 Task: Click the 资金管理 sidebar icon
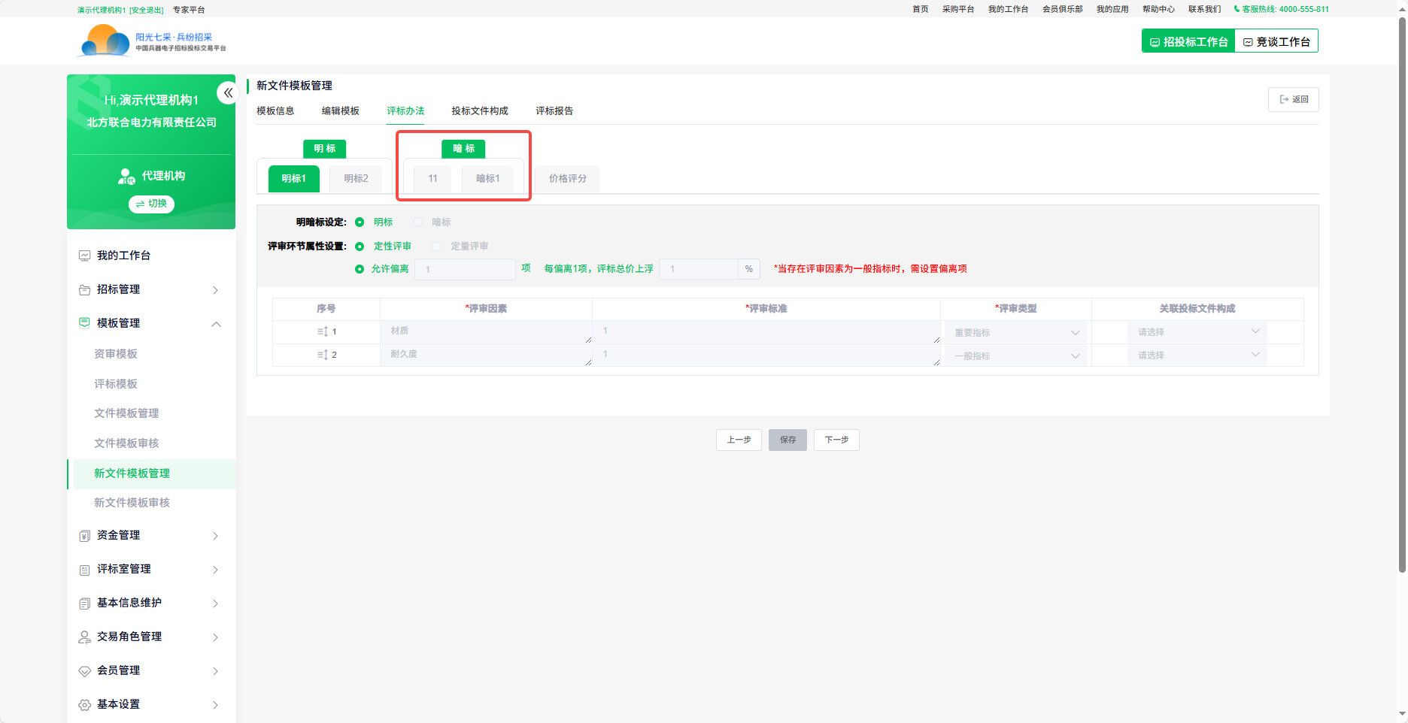[x=85, y=536]
